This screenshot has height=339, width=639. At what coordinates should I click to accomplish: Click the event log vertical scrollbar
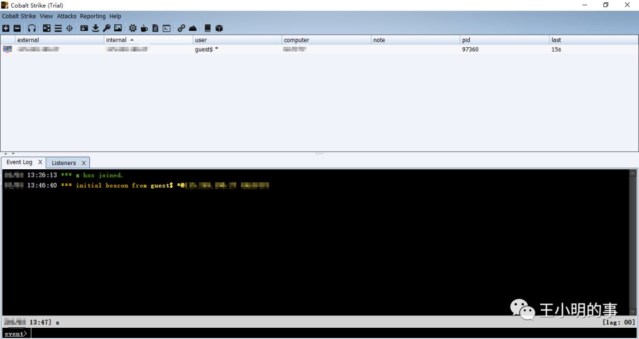[632, 242]
